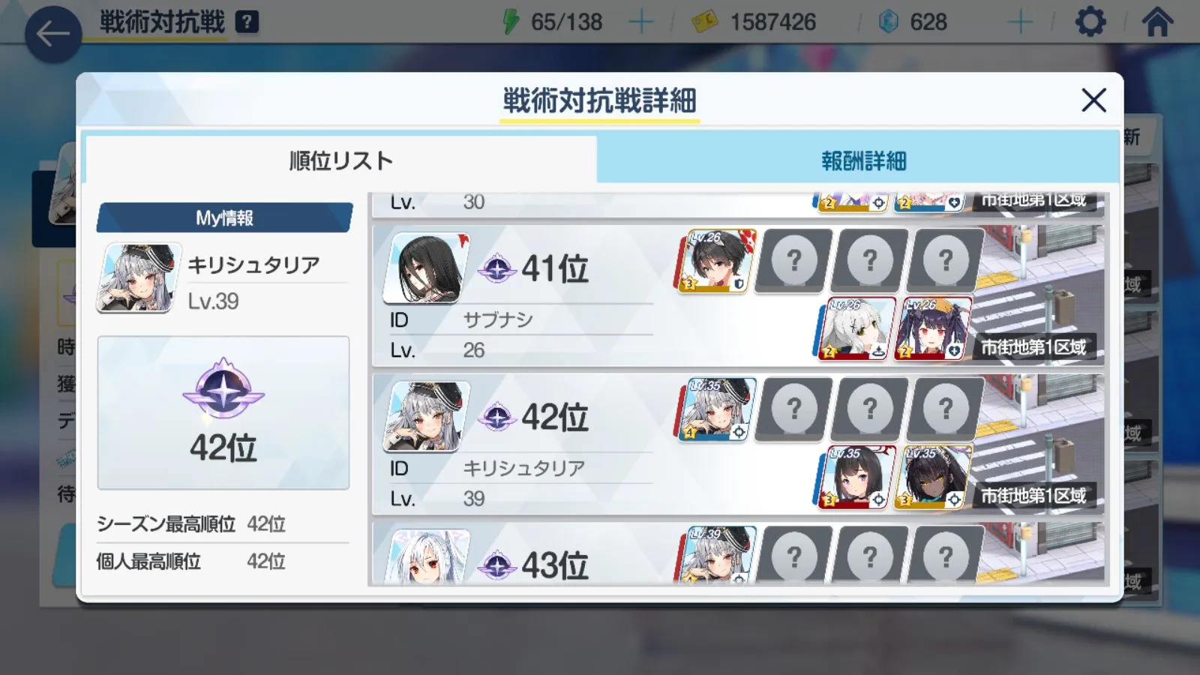Screen dimensions: 1200x675
Task: Open rank 42 player キリシュタリア portrait
Action: click(x=427, y=416)
